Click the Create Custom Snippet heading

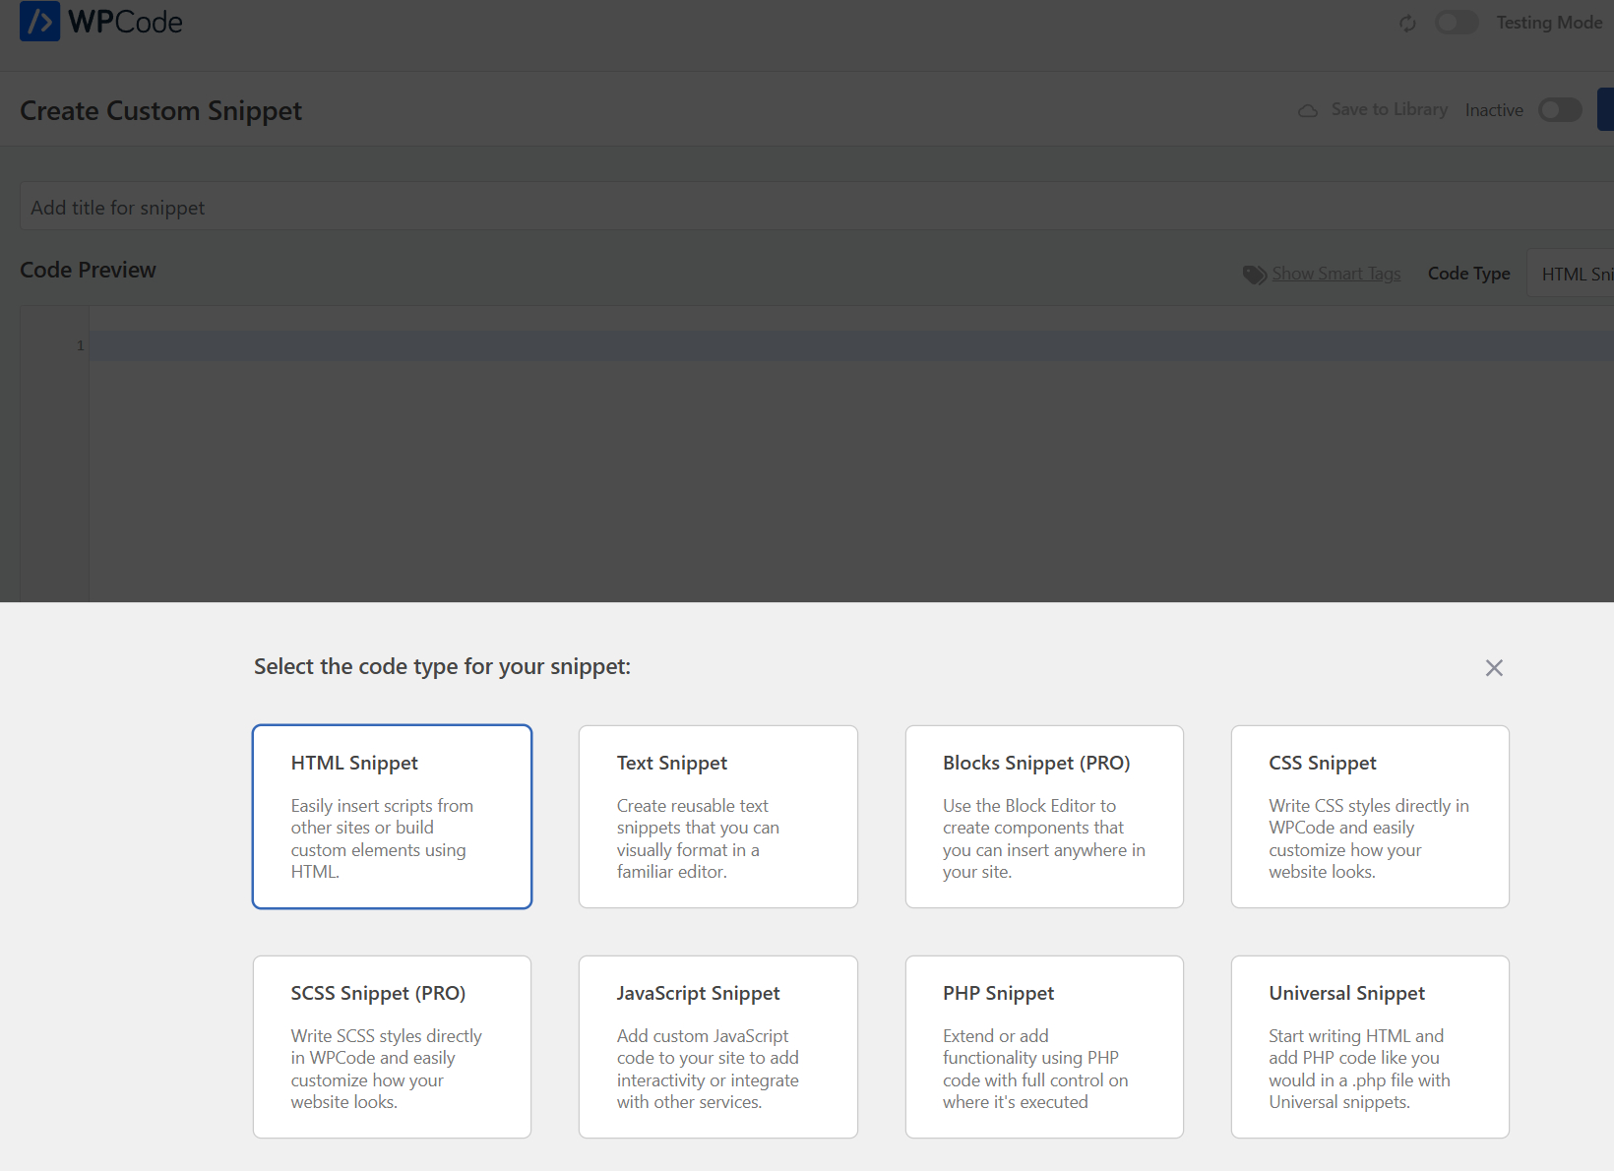pyautogui.click(x=161, y=111)
